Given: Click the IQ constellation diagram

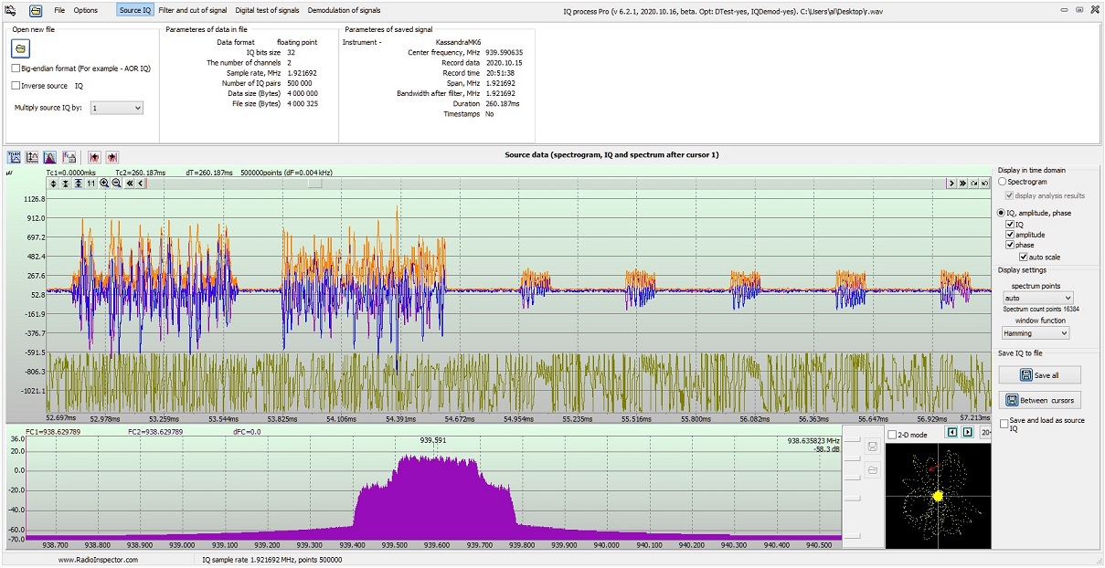Looking at the screenshot, I should 938,495.
